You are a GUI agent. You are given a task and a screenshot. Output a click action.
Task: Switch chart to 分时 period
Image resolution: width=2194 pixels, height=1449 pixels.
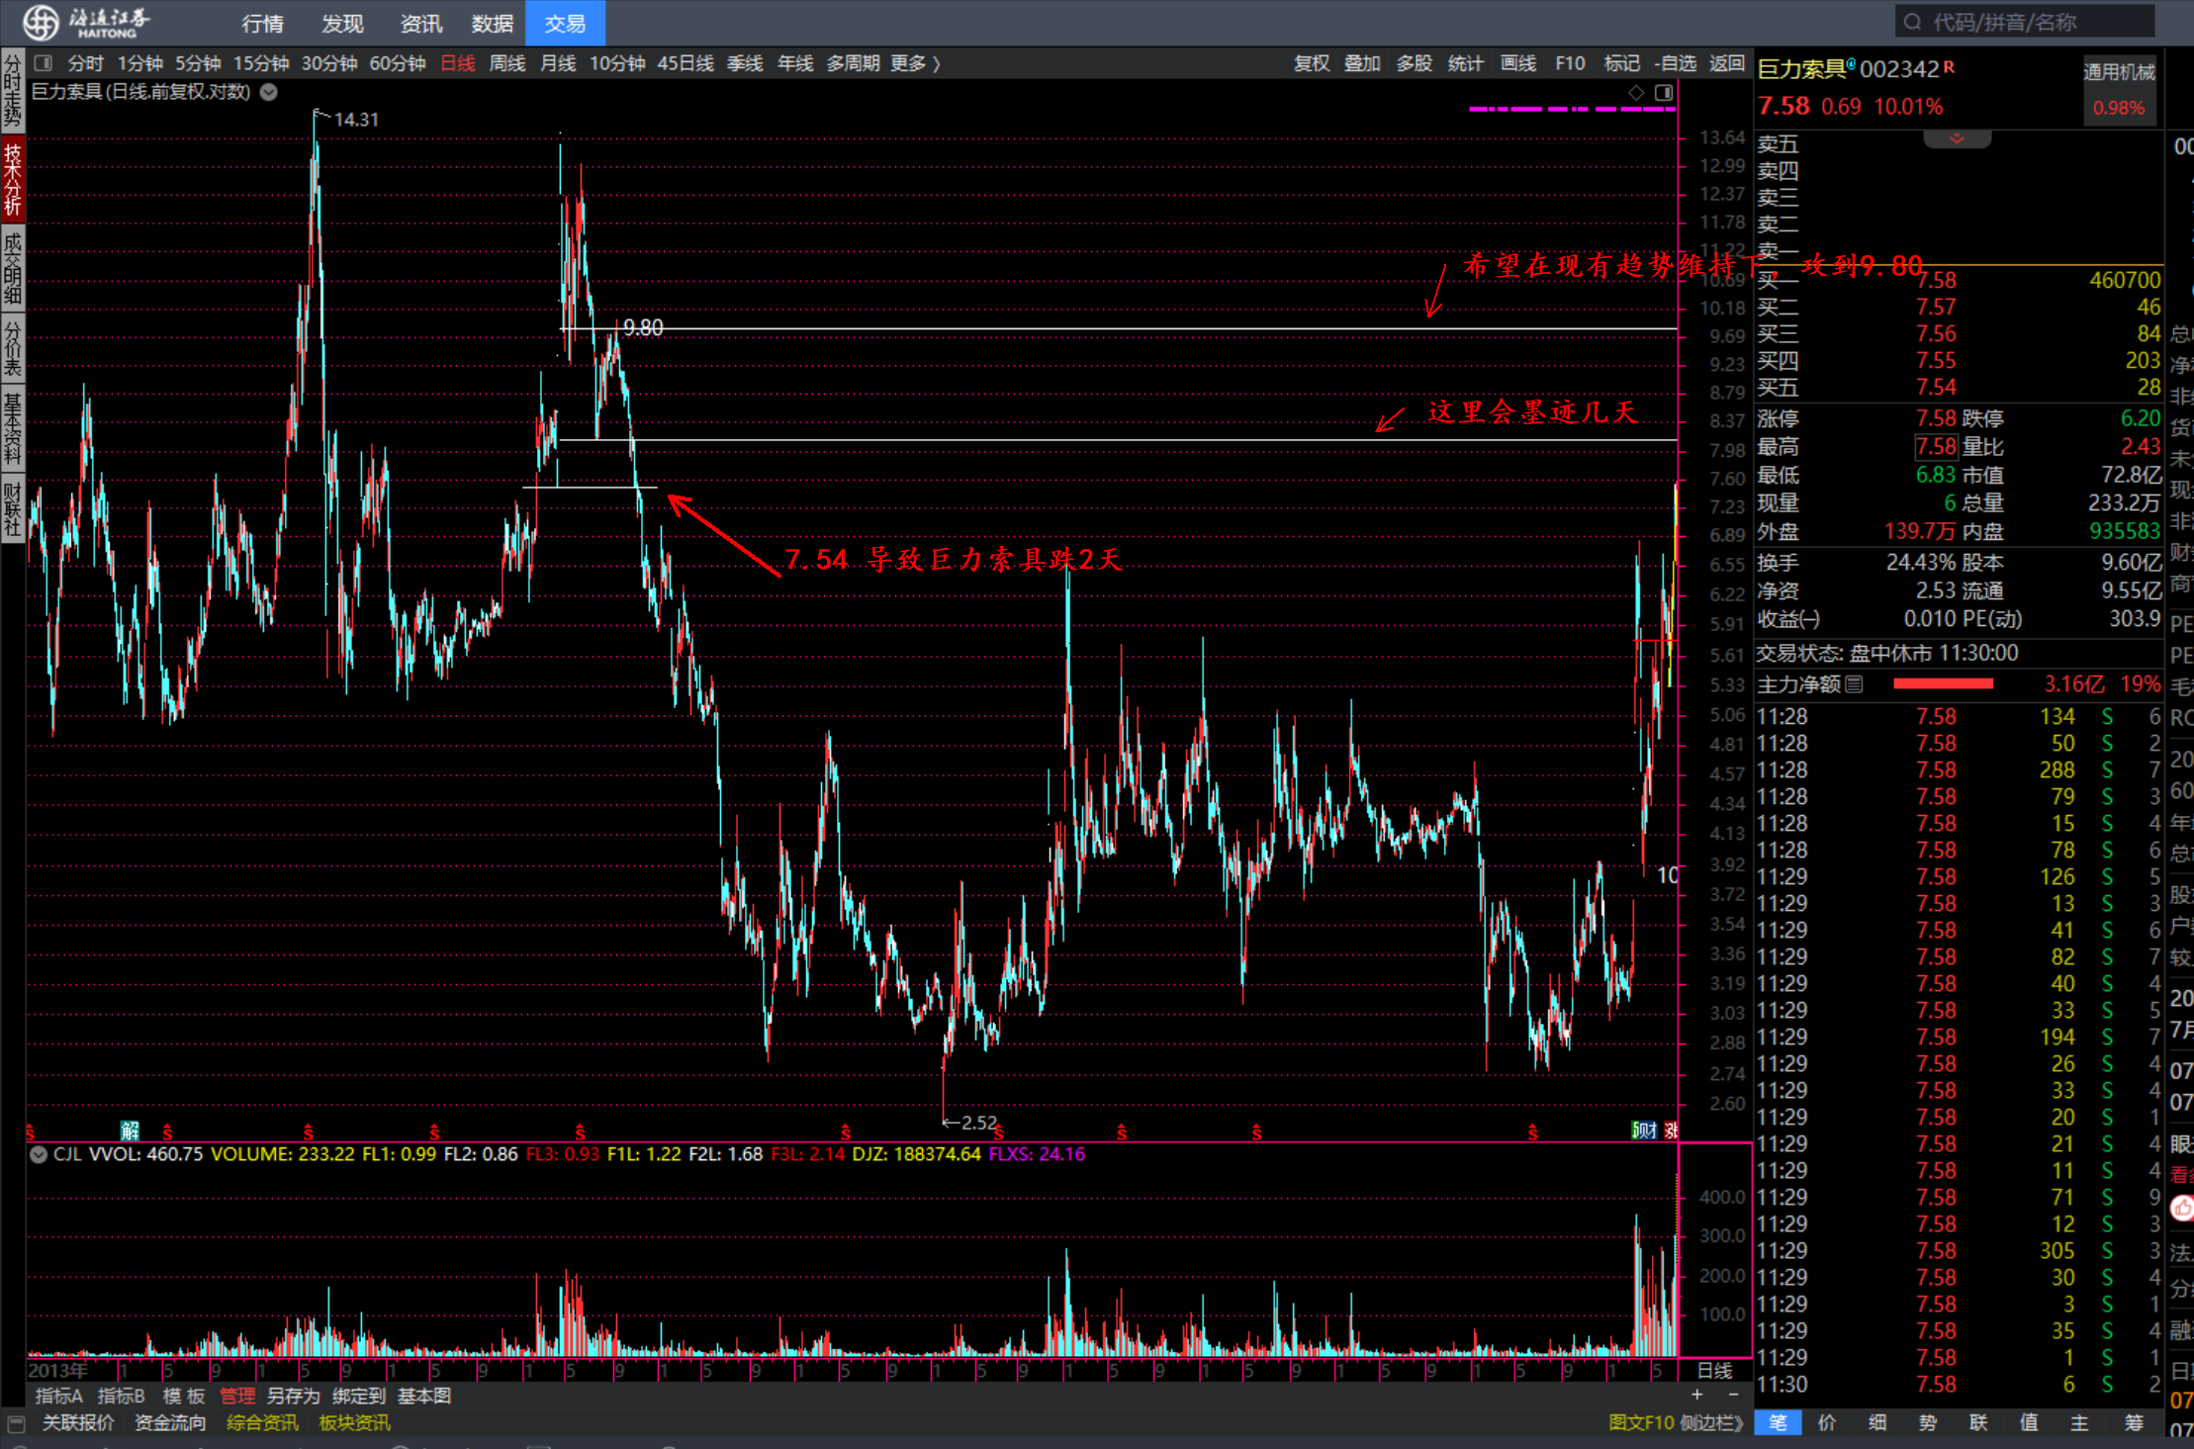(x=86, y=63)
